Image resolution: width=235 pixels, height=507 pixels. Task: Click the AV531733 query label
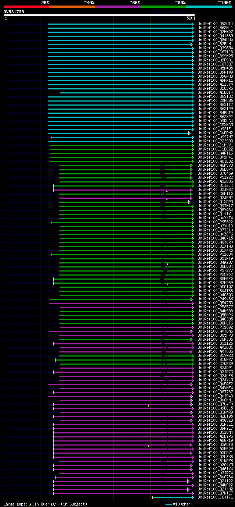[x=14, y=12]
